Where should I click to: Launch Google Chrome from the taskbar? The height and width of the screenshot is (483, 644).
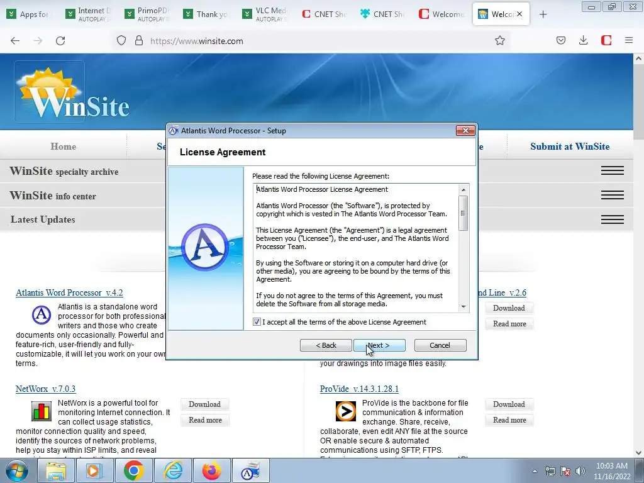pyautogui.click(x=133, y=471)
